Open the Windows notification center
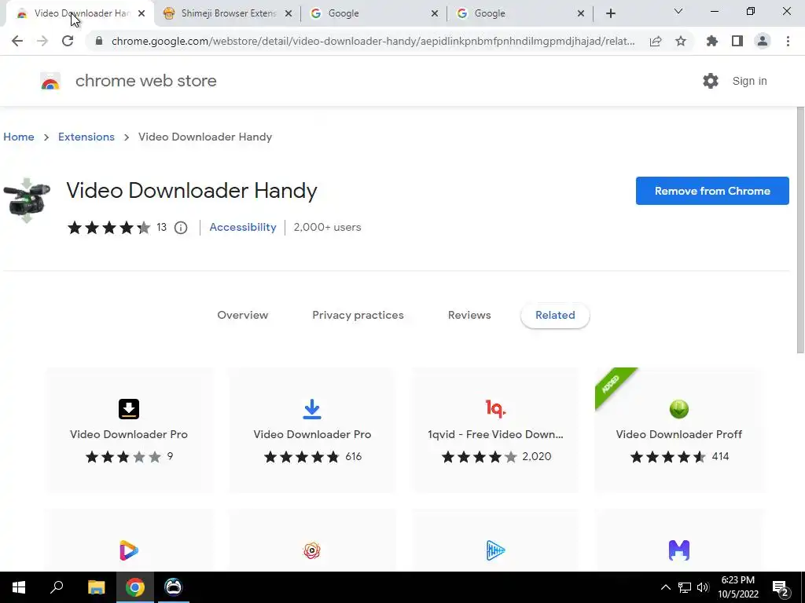The image size is (805, 603). pyautogui.click(x=781, y=588)
